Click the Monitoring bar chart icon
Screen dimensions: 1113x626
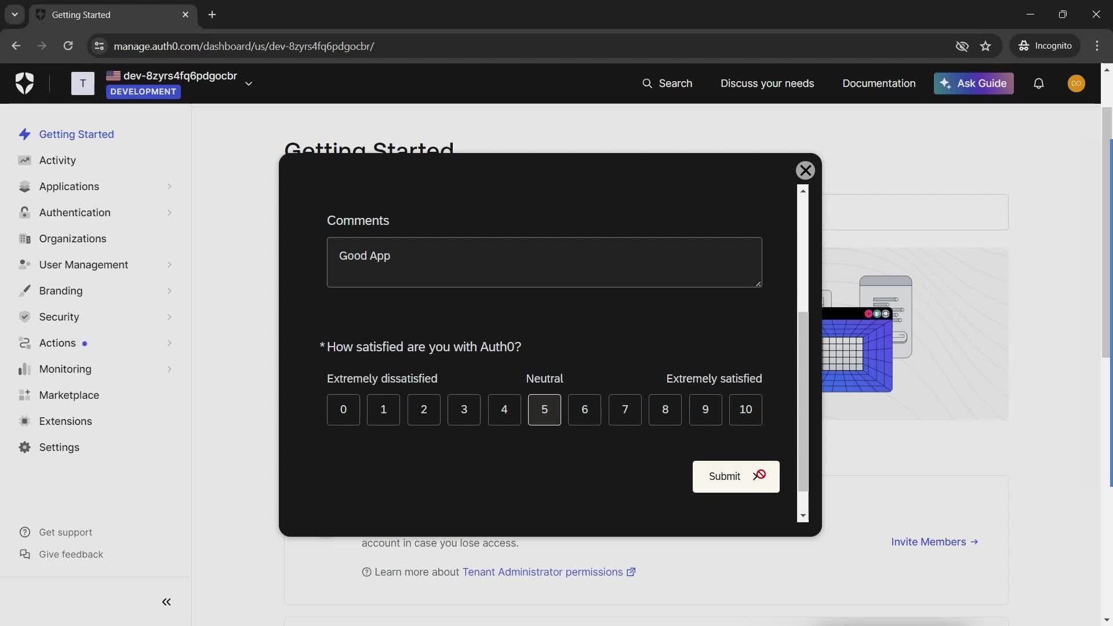click(24, 369)
